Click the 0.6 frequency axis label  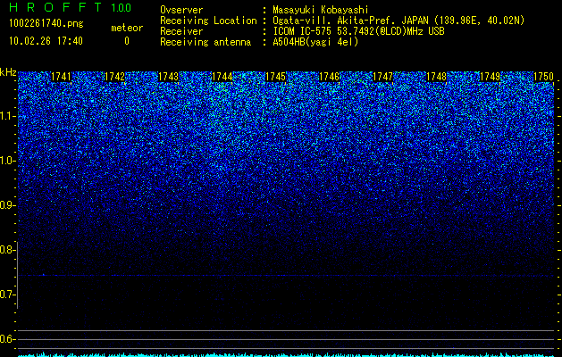click(8, 339)
